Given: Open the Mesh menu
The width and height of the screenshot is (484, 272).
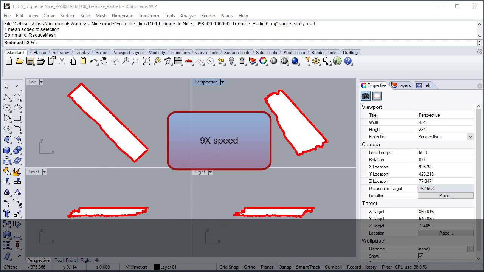Looking at the screenshot, I should (x=101, y=16).
